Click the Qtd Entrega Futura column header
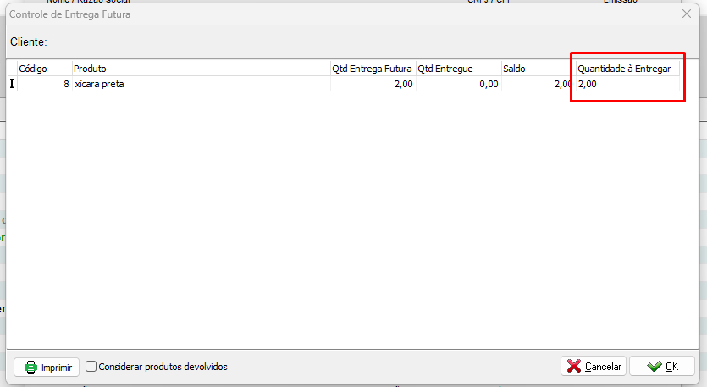Image resolution: width=707 pixels, height=387 pixels. pyautogui.click(x=372, y=69)
